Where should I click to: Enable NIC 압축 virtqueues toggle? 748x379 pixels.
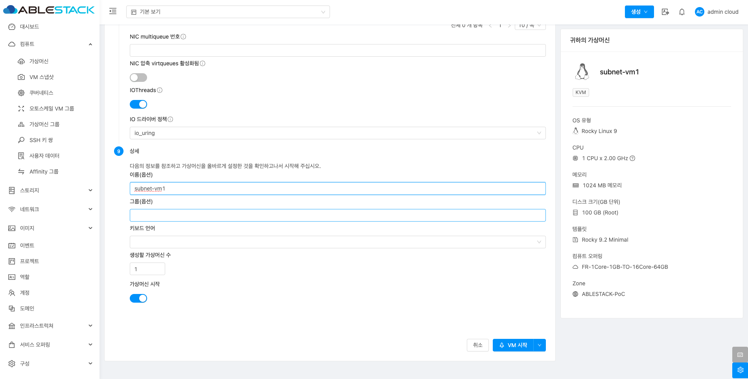[x=138, y=78]
